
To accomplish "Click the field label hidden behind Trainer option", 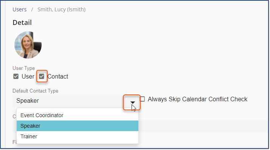I will pos(14,142).
